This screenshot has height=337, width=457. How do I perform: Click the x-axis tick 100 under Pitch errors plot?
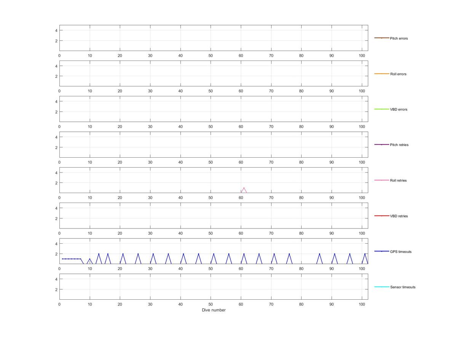coord(362,56)
